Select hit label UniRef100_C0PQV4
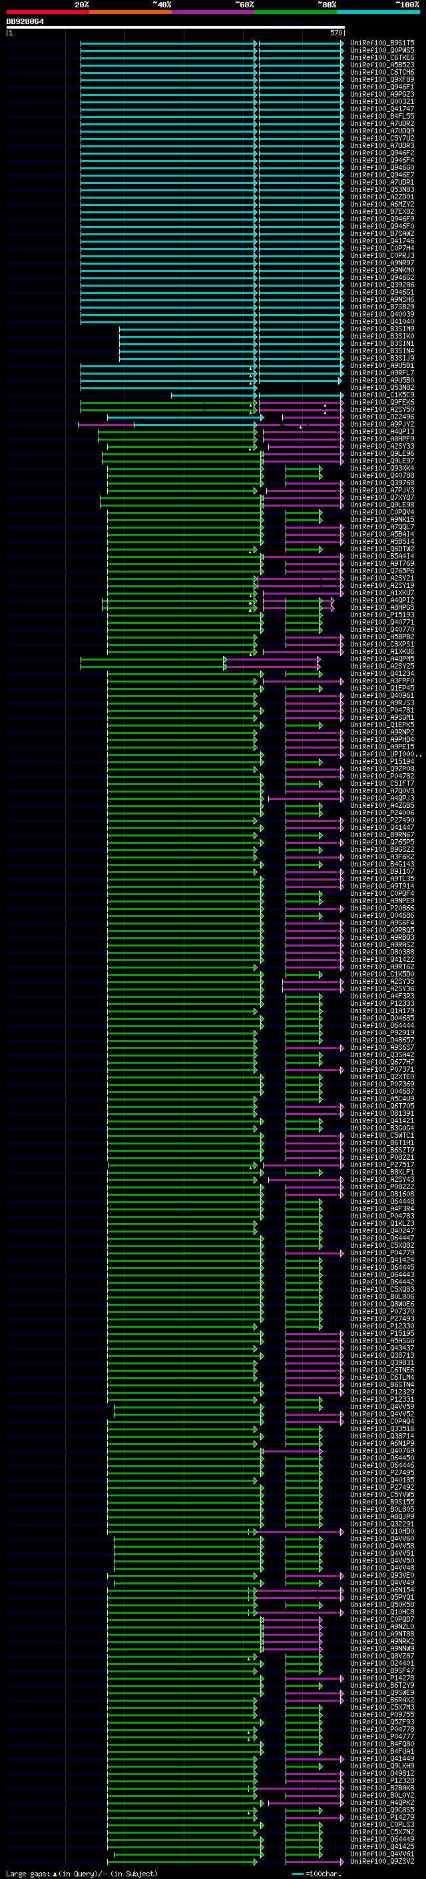 coord(382,512)
